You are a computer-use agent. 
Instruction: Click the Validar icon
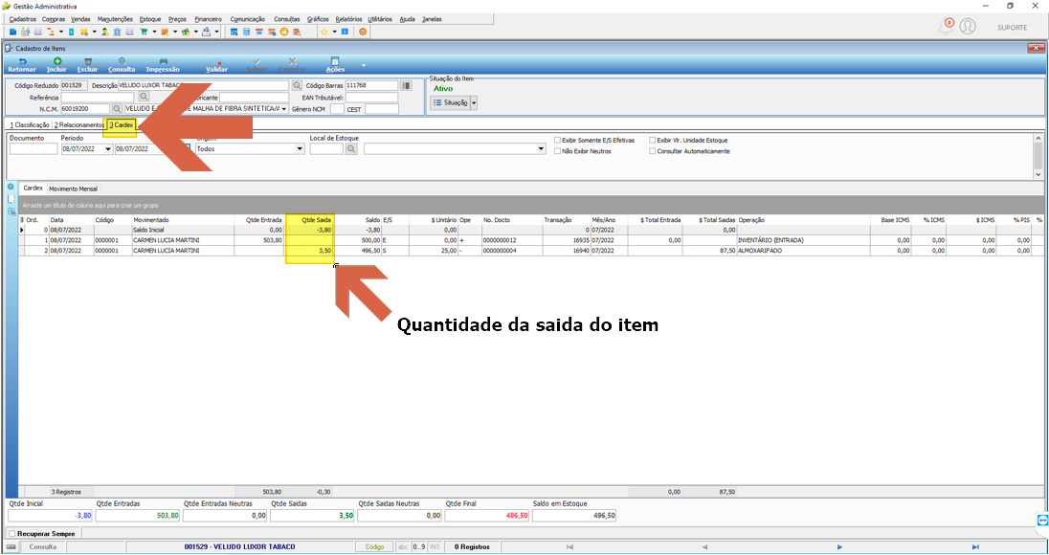tap(216, 61)
